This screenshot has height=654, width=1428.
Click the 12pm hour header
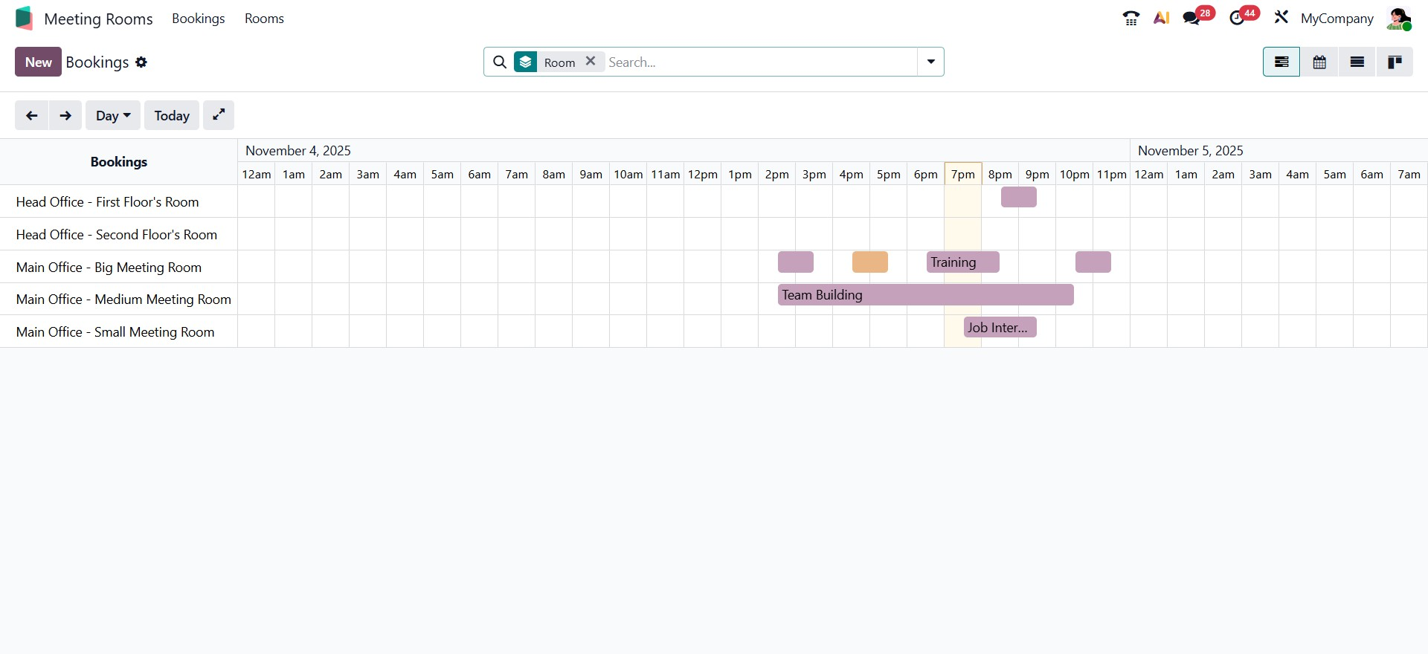coord(703,174)
